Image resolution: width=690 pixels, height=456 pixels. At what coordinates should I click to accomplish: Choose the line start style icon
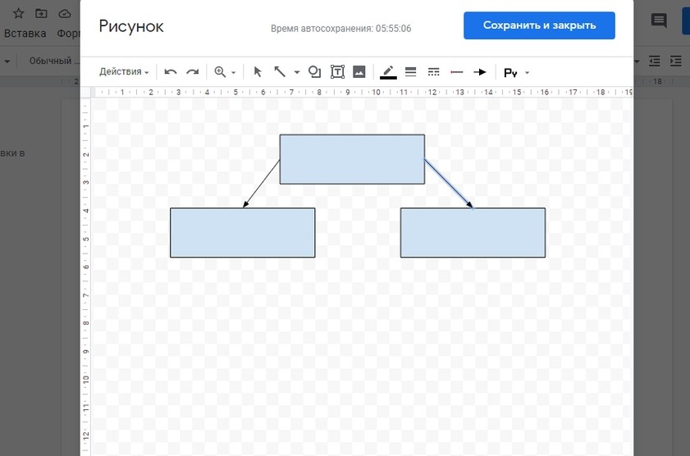coord(457,72)
